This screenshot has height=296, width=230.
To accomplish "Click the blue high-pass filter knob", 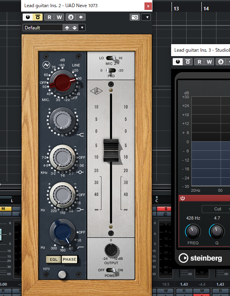I will (62, 232).
